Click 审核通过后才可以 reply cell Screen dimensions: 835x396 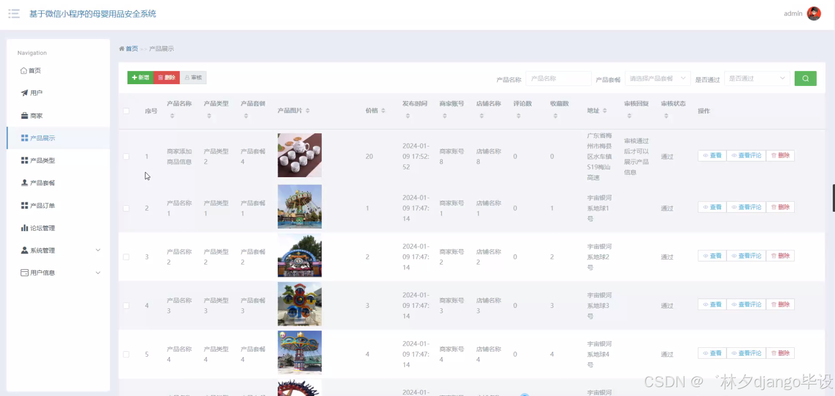click(x=636, y=156)
